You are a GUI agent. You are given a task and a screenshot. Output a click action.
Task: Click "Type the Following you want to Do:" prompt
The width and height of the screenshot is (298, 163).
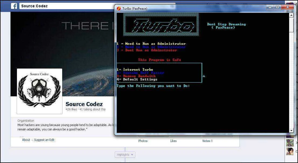tap(153, 86)
